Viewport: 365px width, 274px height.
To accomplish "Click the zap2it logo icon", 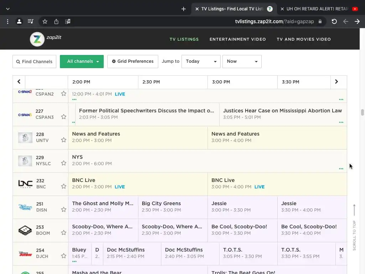I will pos(37,39).
